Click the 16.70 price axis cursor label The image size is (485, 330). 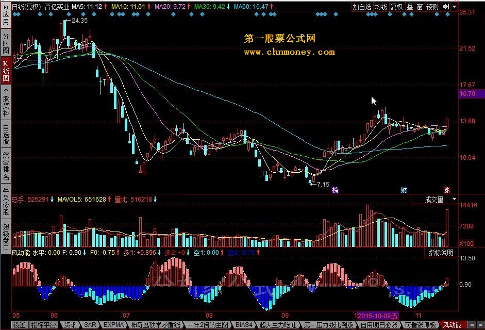[472, 94]
